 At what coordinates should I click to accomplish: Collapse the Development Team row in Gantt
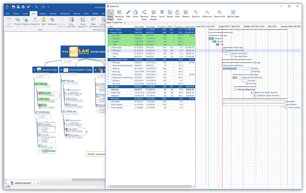[110, 60]
